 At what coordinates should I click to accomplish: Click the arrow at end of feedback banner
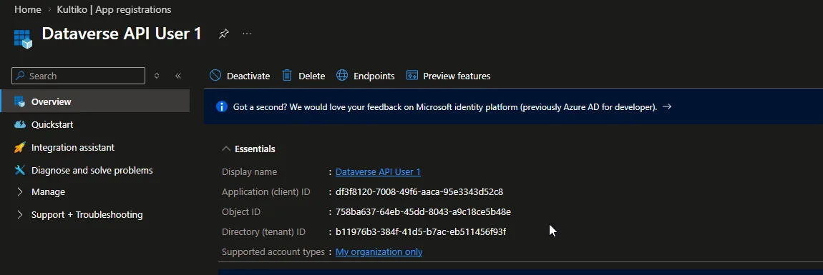[x=667, y=107]
